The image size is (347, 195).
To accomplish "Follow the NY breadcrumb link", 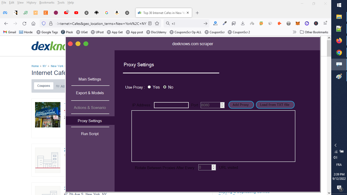I will point(44,66).
